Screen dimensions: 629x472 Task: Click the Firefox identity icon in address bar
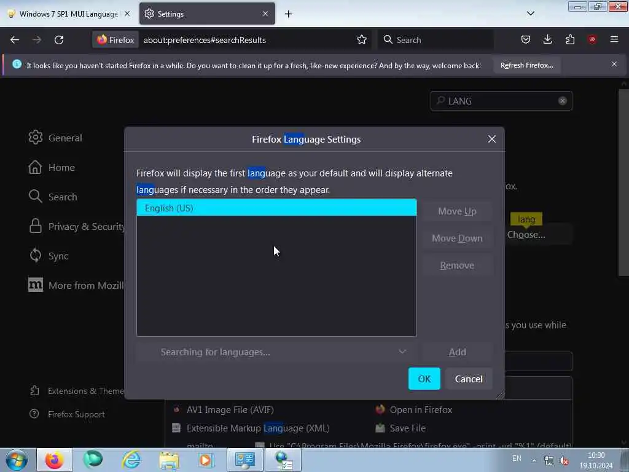[x=115, y=40]
